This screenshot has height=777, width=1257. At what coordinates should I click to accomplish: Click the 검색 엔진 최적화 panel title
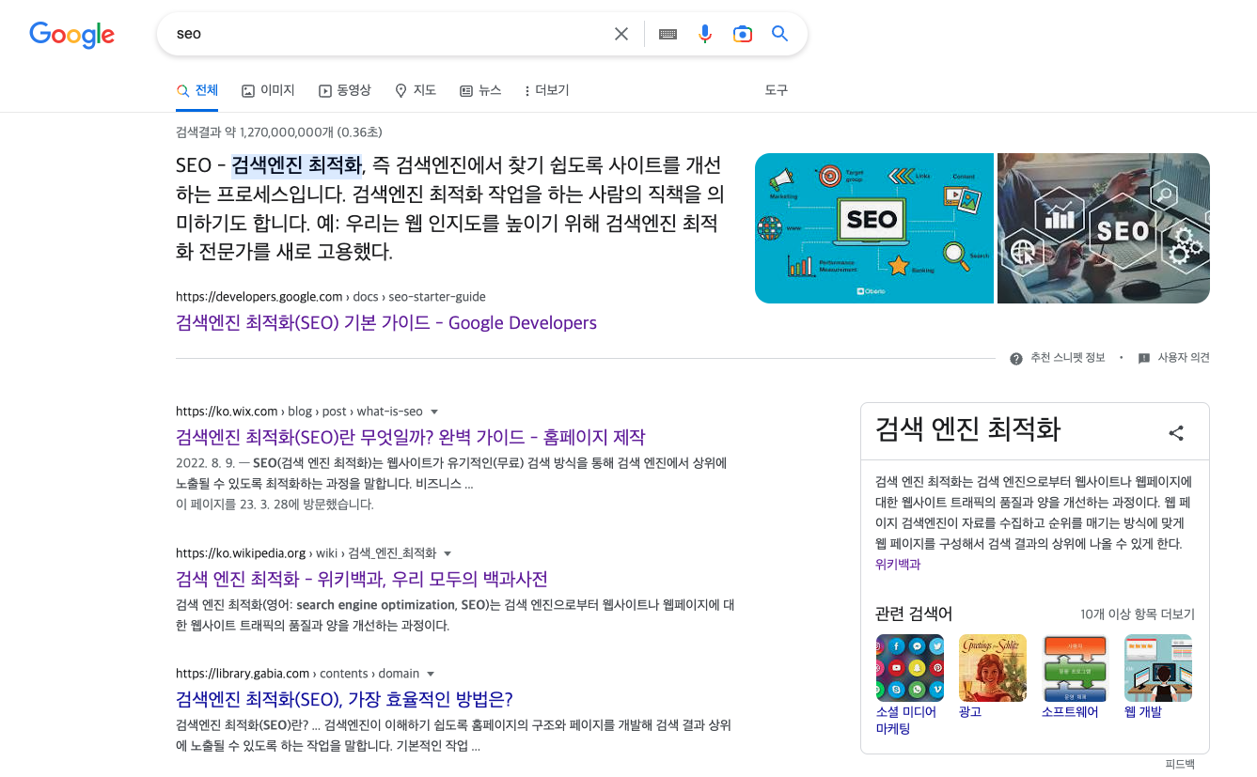967,430
